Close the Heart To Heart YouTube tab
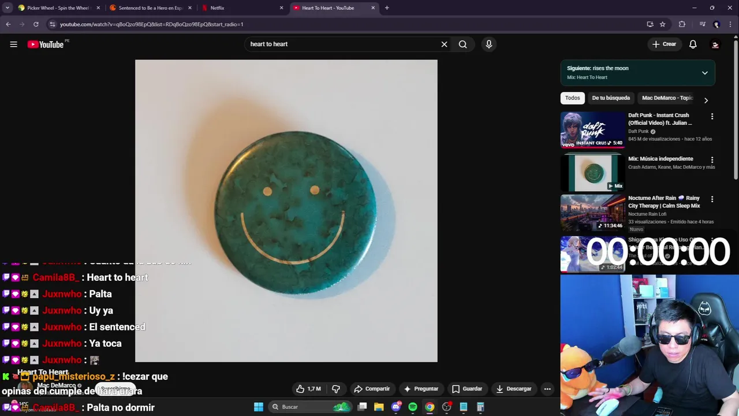The width and height of the screenshot is (739, 416). pyautogui.click(x=373, y=8)
